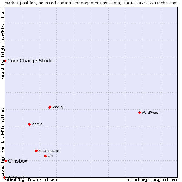Click the Shopify label text
Viewport: 182px width, 182px height.
coord(57,107)
